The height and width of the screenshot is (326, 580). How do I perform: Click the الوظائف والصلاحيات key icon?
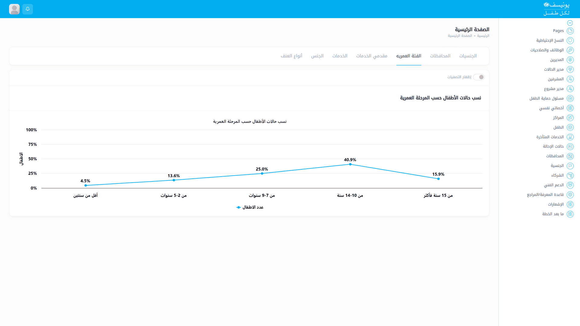click(x=570, y=50)
